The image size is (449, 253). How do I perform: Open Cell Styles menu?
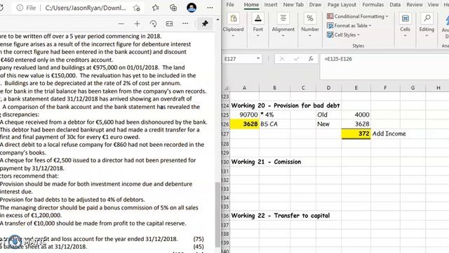[343, 34]
